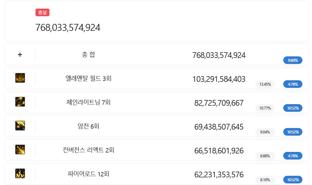Click the 파이어로드 12회 skill name
The image size is (312, 185).
(88, 174)
